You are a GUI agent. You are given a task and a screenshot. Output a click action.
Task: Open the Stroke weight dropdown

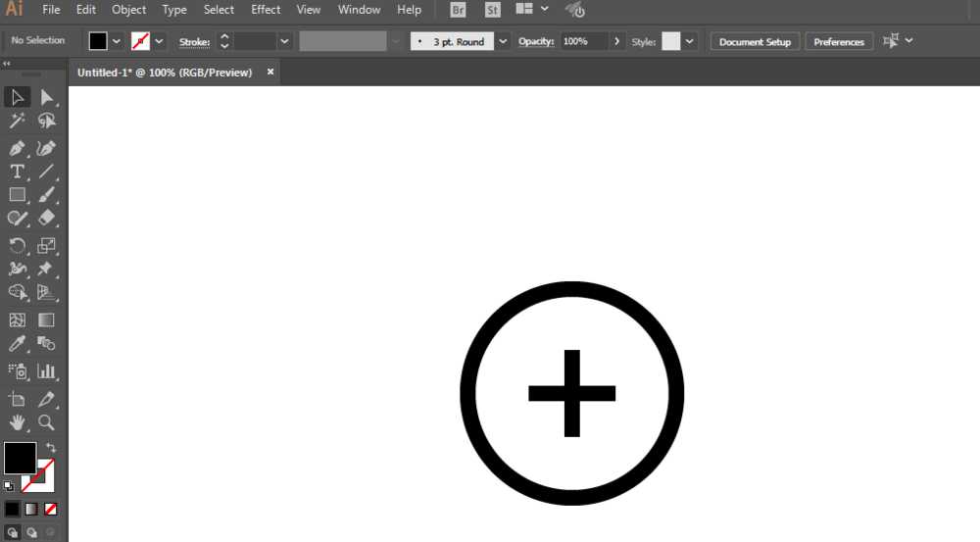coord(284,42)
